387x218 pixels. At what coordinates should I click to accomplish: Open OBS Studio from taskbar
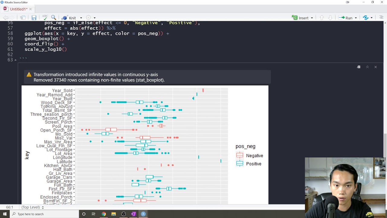pos(123,214)
